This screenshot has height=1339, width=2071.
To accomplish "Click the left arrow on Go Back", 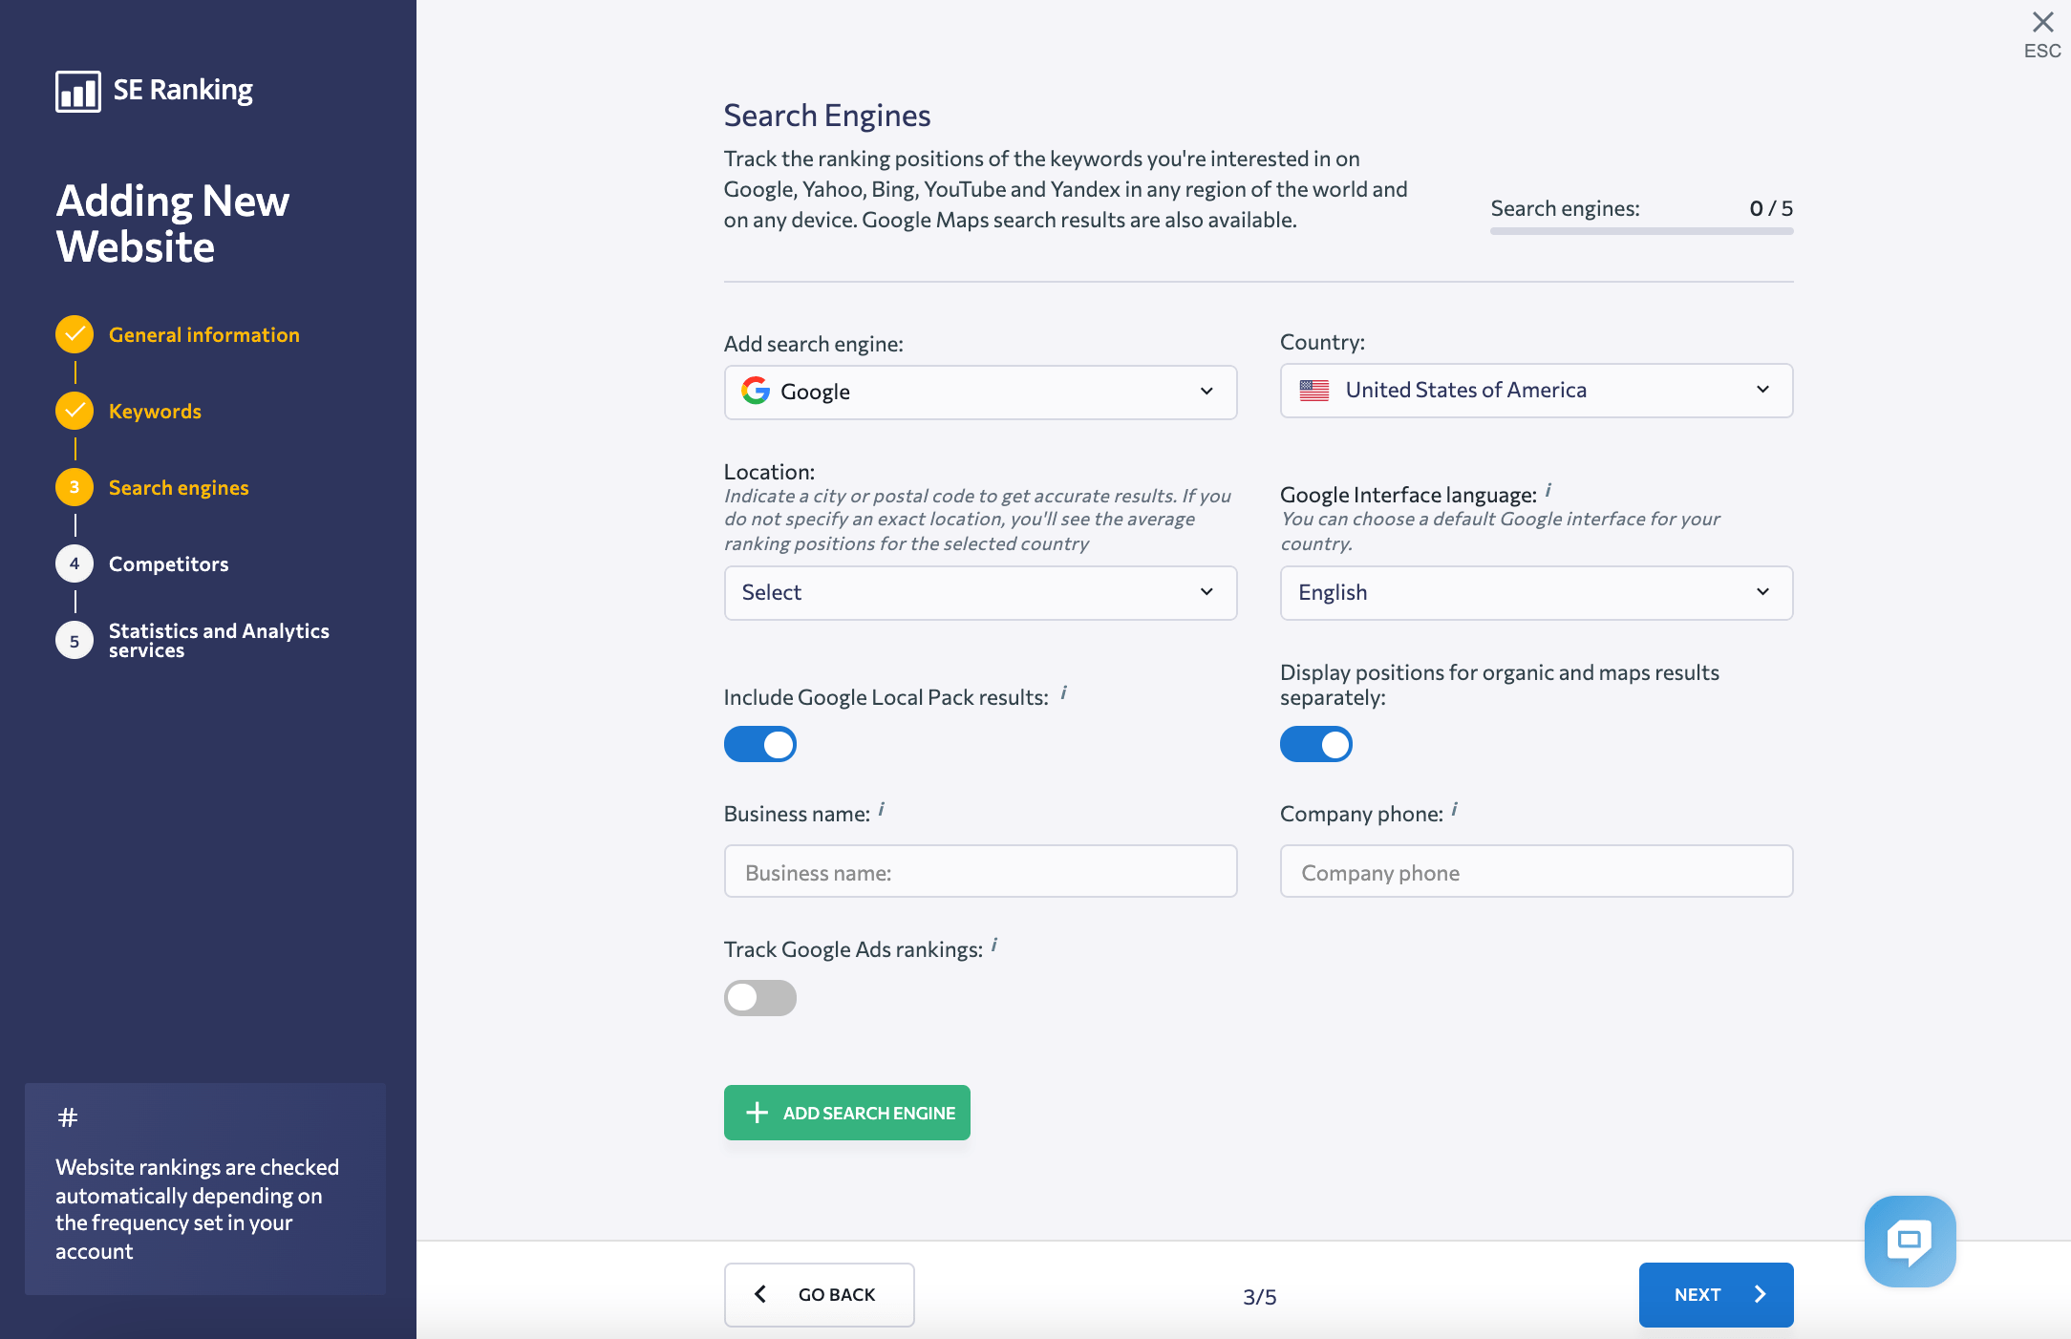I will pyautogui.click(x=760, y=1294).
